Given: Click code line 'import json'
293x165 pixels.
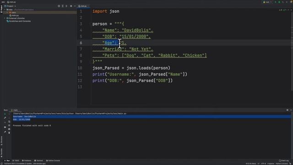Looking at the screenshot, I should (x=106, y=11).
